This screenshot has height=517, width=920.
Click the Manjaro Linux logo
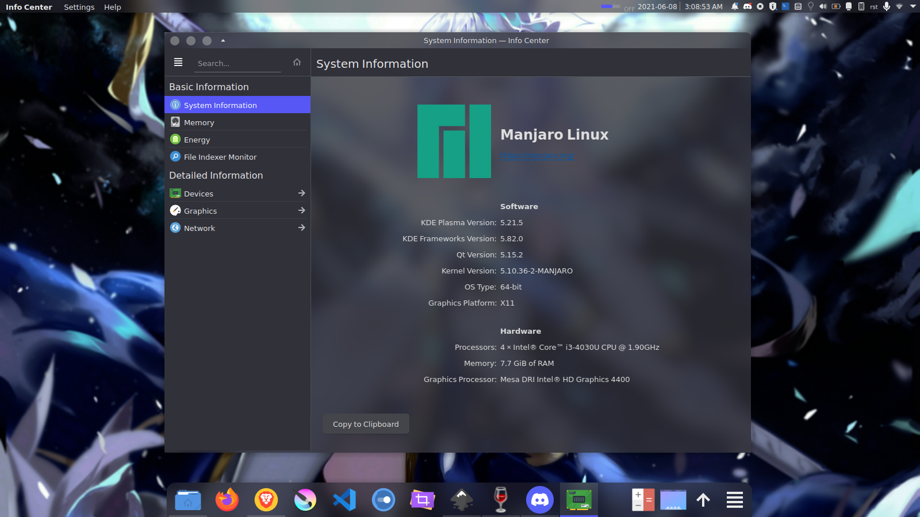click(x=454, y=141)
